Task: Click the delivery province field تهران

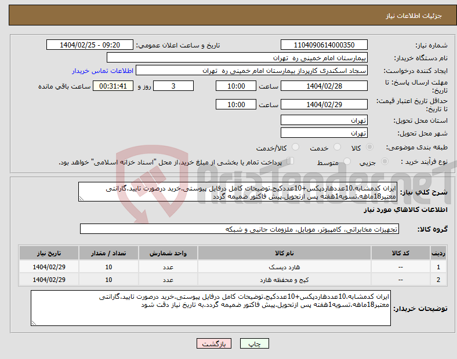Action: pyautogui.click(x=324, y=120)
